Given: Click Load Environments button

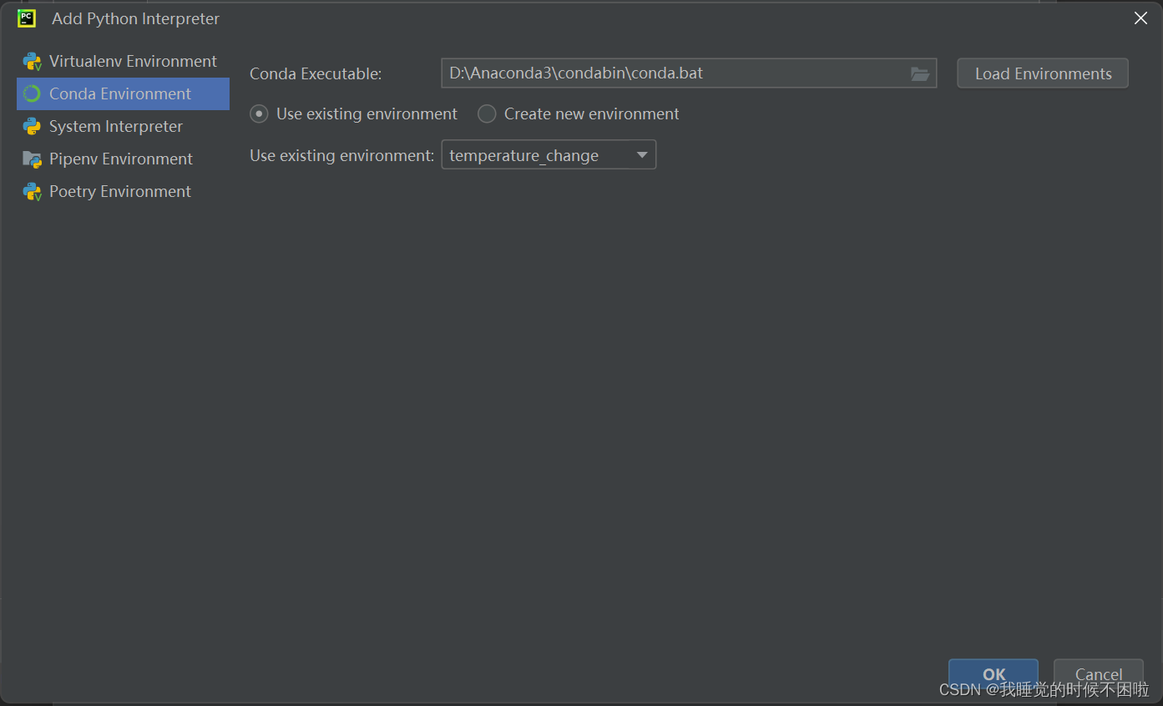Looking at the screenshot, I should coord(1043,73).
